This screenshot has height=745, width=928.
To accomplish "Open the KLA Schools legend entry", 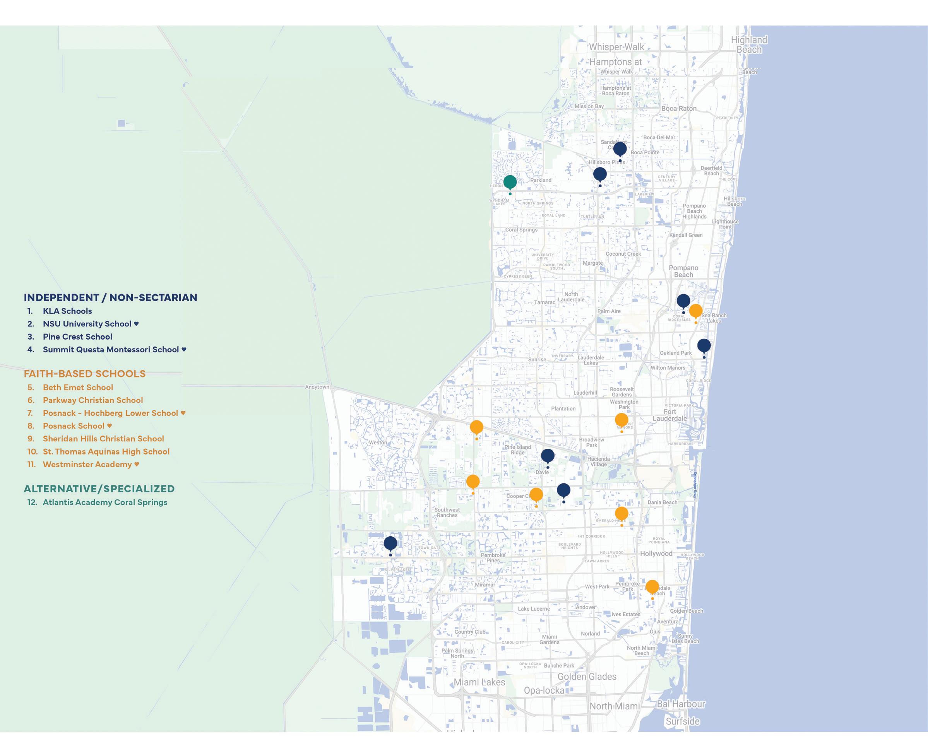I will (x=67, y=311).
